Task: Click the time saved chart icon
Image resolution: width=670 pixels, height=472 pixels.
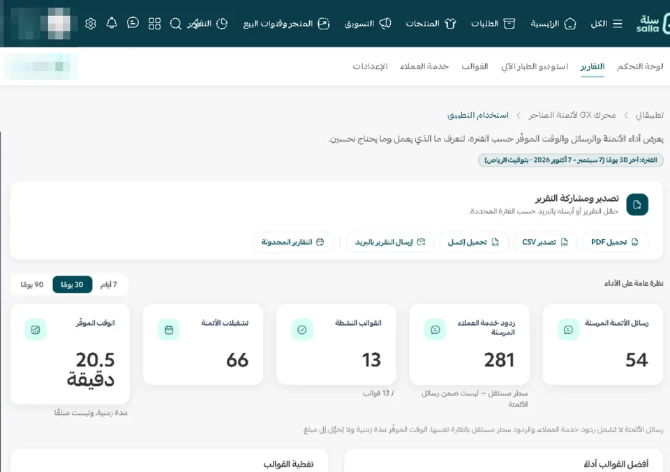Action: (x=36, y=330)
